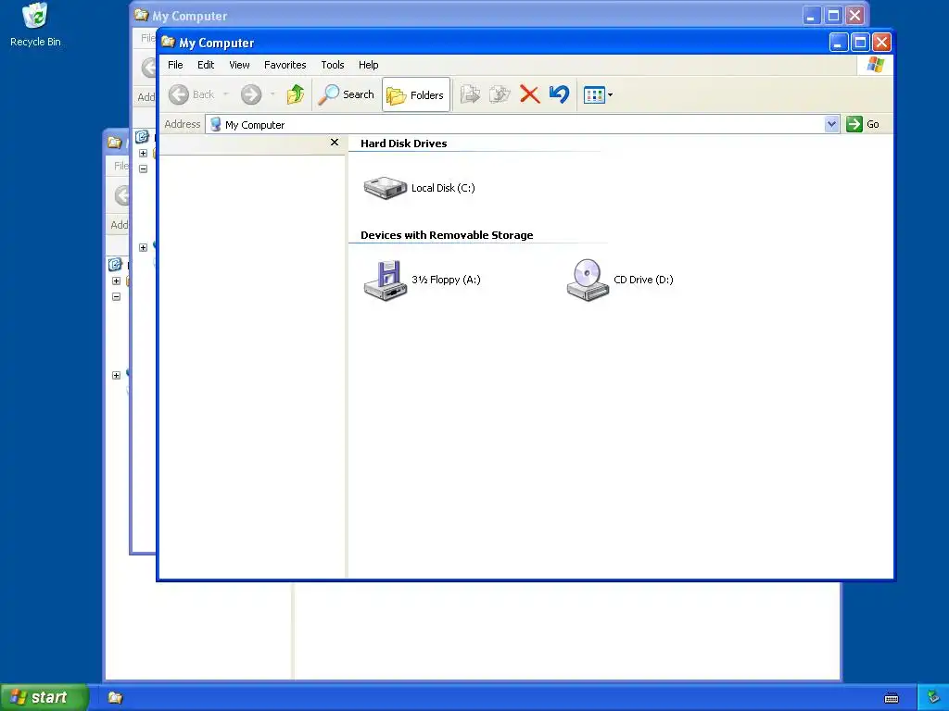Open the Help menu
The image size is (949, 711).
(x=368, y=65)
